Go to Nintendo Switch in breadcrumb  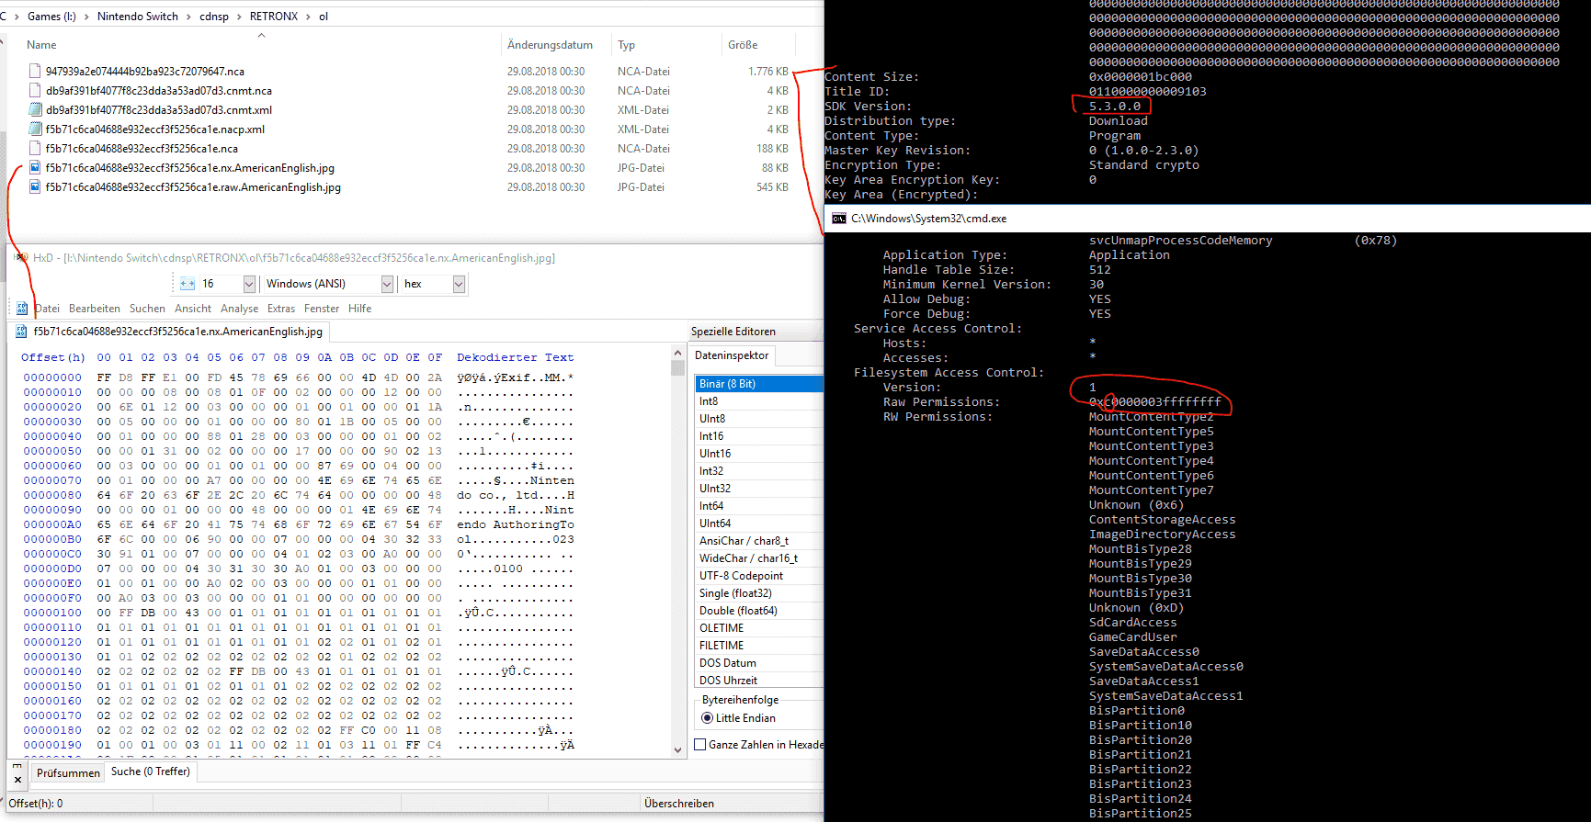tap(138, 16)
